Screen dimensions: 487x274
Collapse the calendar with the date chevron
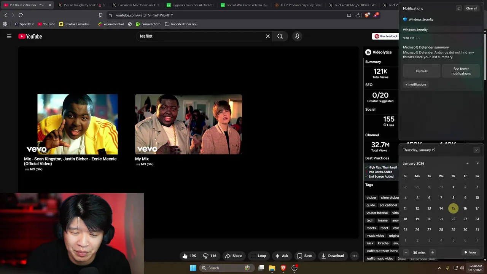coord(476,150)
